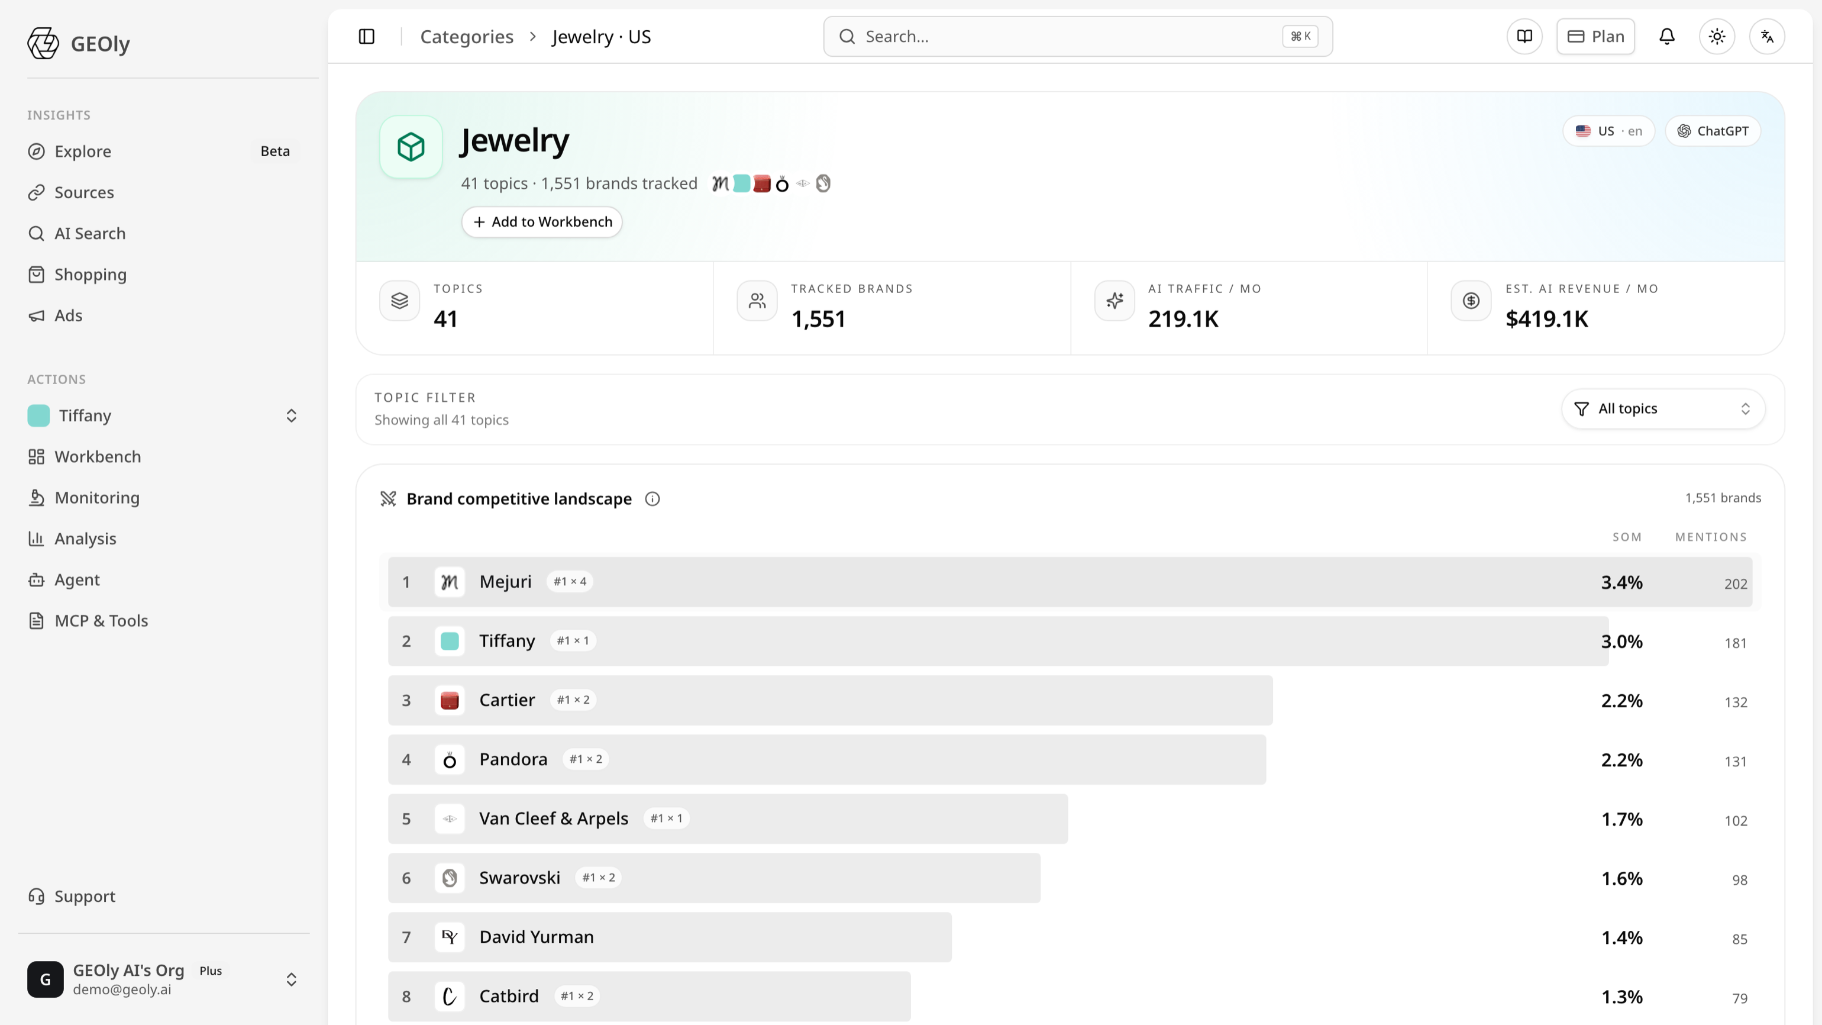The image size is (1822, 1025).
Task: Open Sources in the sidebar
Action: click(164, 192)
